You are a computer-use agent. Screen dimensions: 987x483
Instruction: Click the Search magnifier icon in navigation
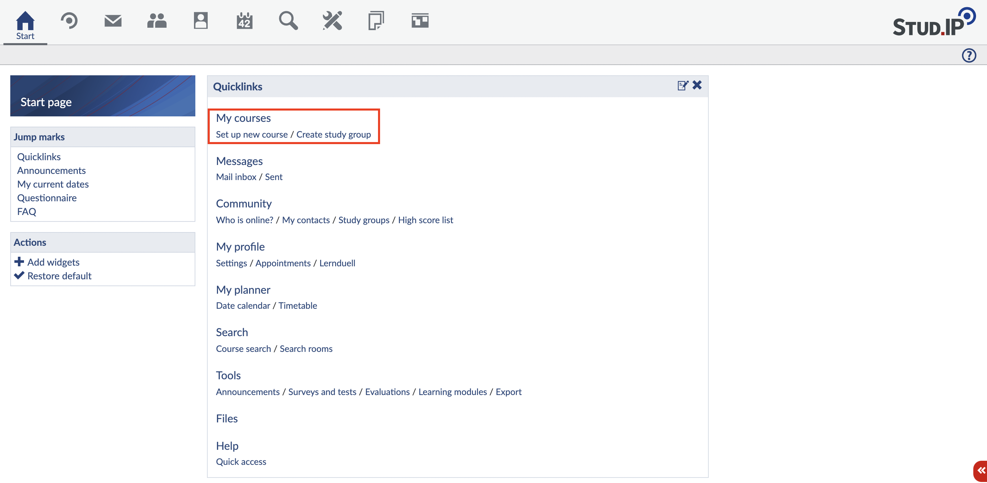288,21
